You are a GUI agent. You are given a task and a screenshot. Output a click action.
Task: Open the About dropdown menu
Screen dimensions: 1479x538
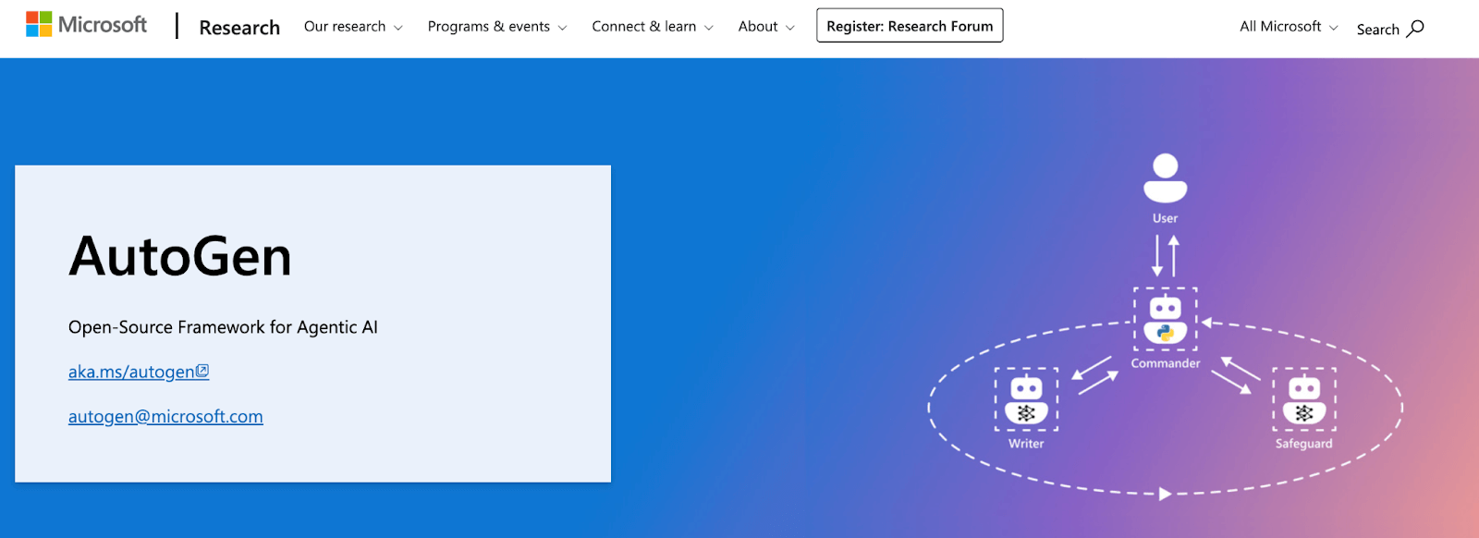coord(765,27)
